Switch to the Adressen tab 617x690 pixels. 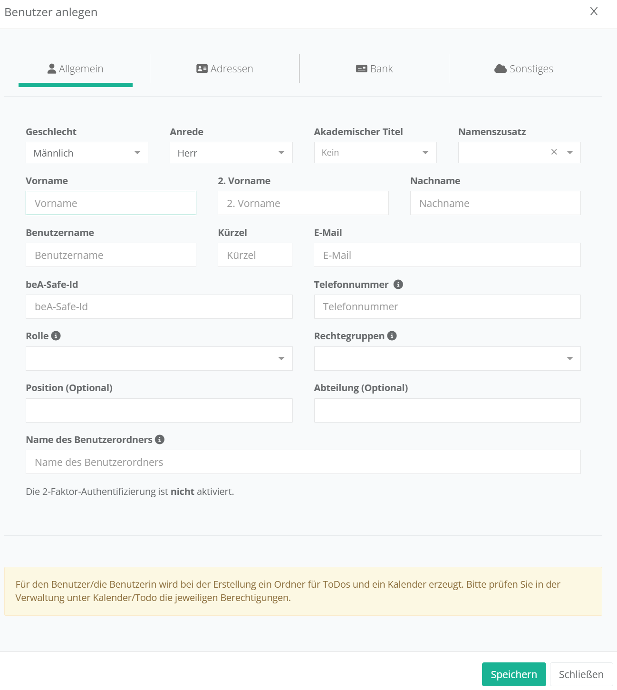coord(225,69)
